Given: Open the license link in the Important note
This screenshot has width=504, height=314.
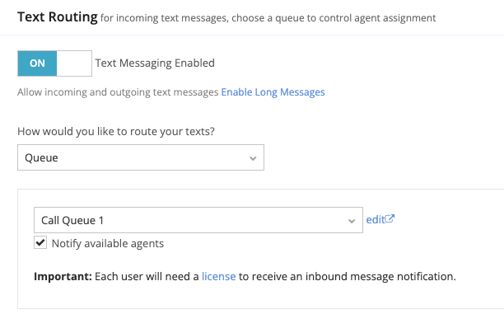Looking at the screenshot, I should 218,276.
